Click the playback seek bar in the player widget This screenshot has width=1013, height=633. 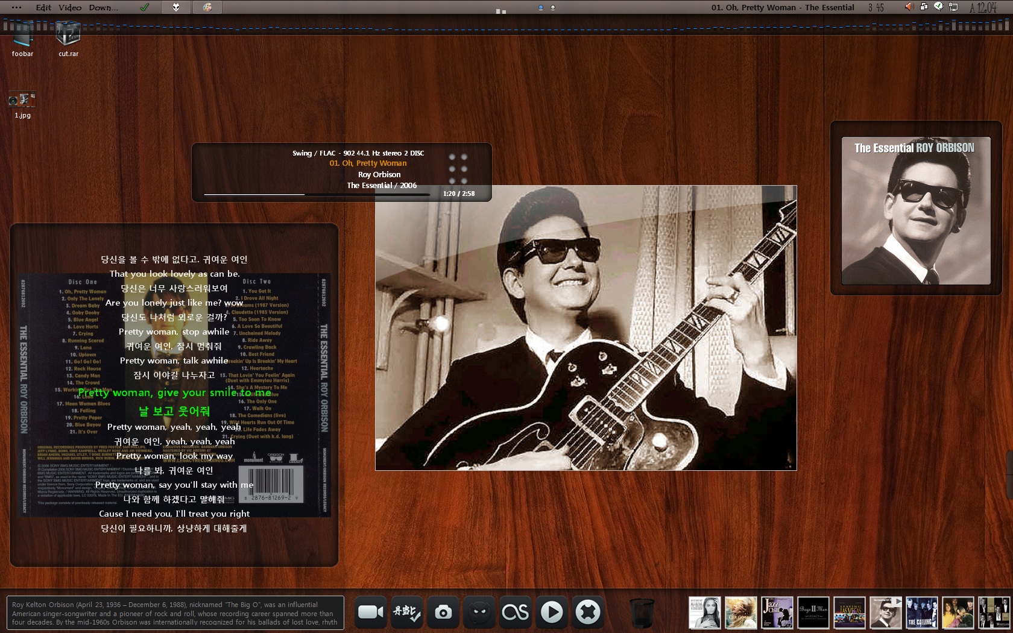click(317, 194)
